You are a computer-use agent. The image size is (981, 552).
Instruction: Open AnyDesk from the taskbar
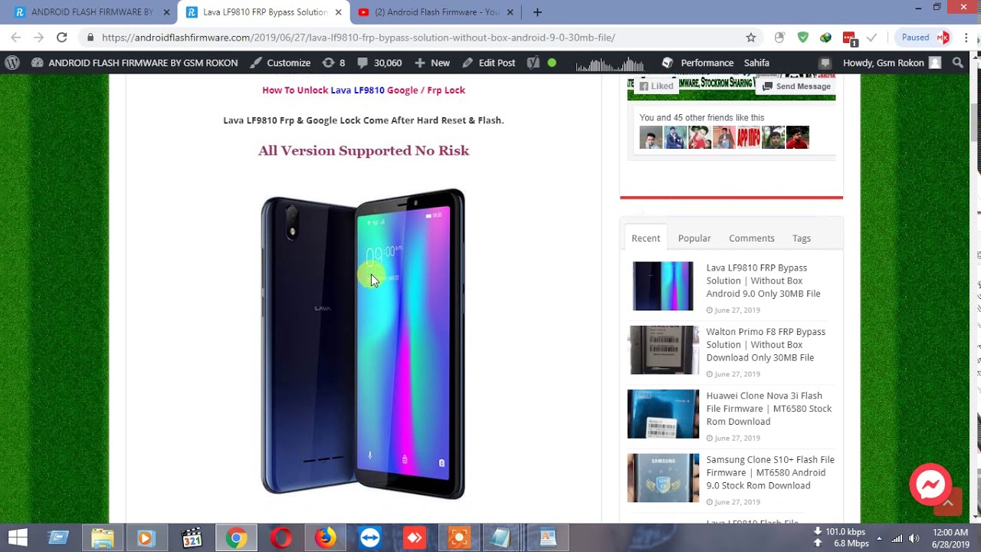tap(414, 538)
